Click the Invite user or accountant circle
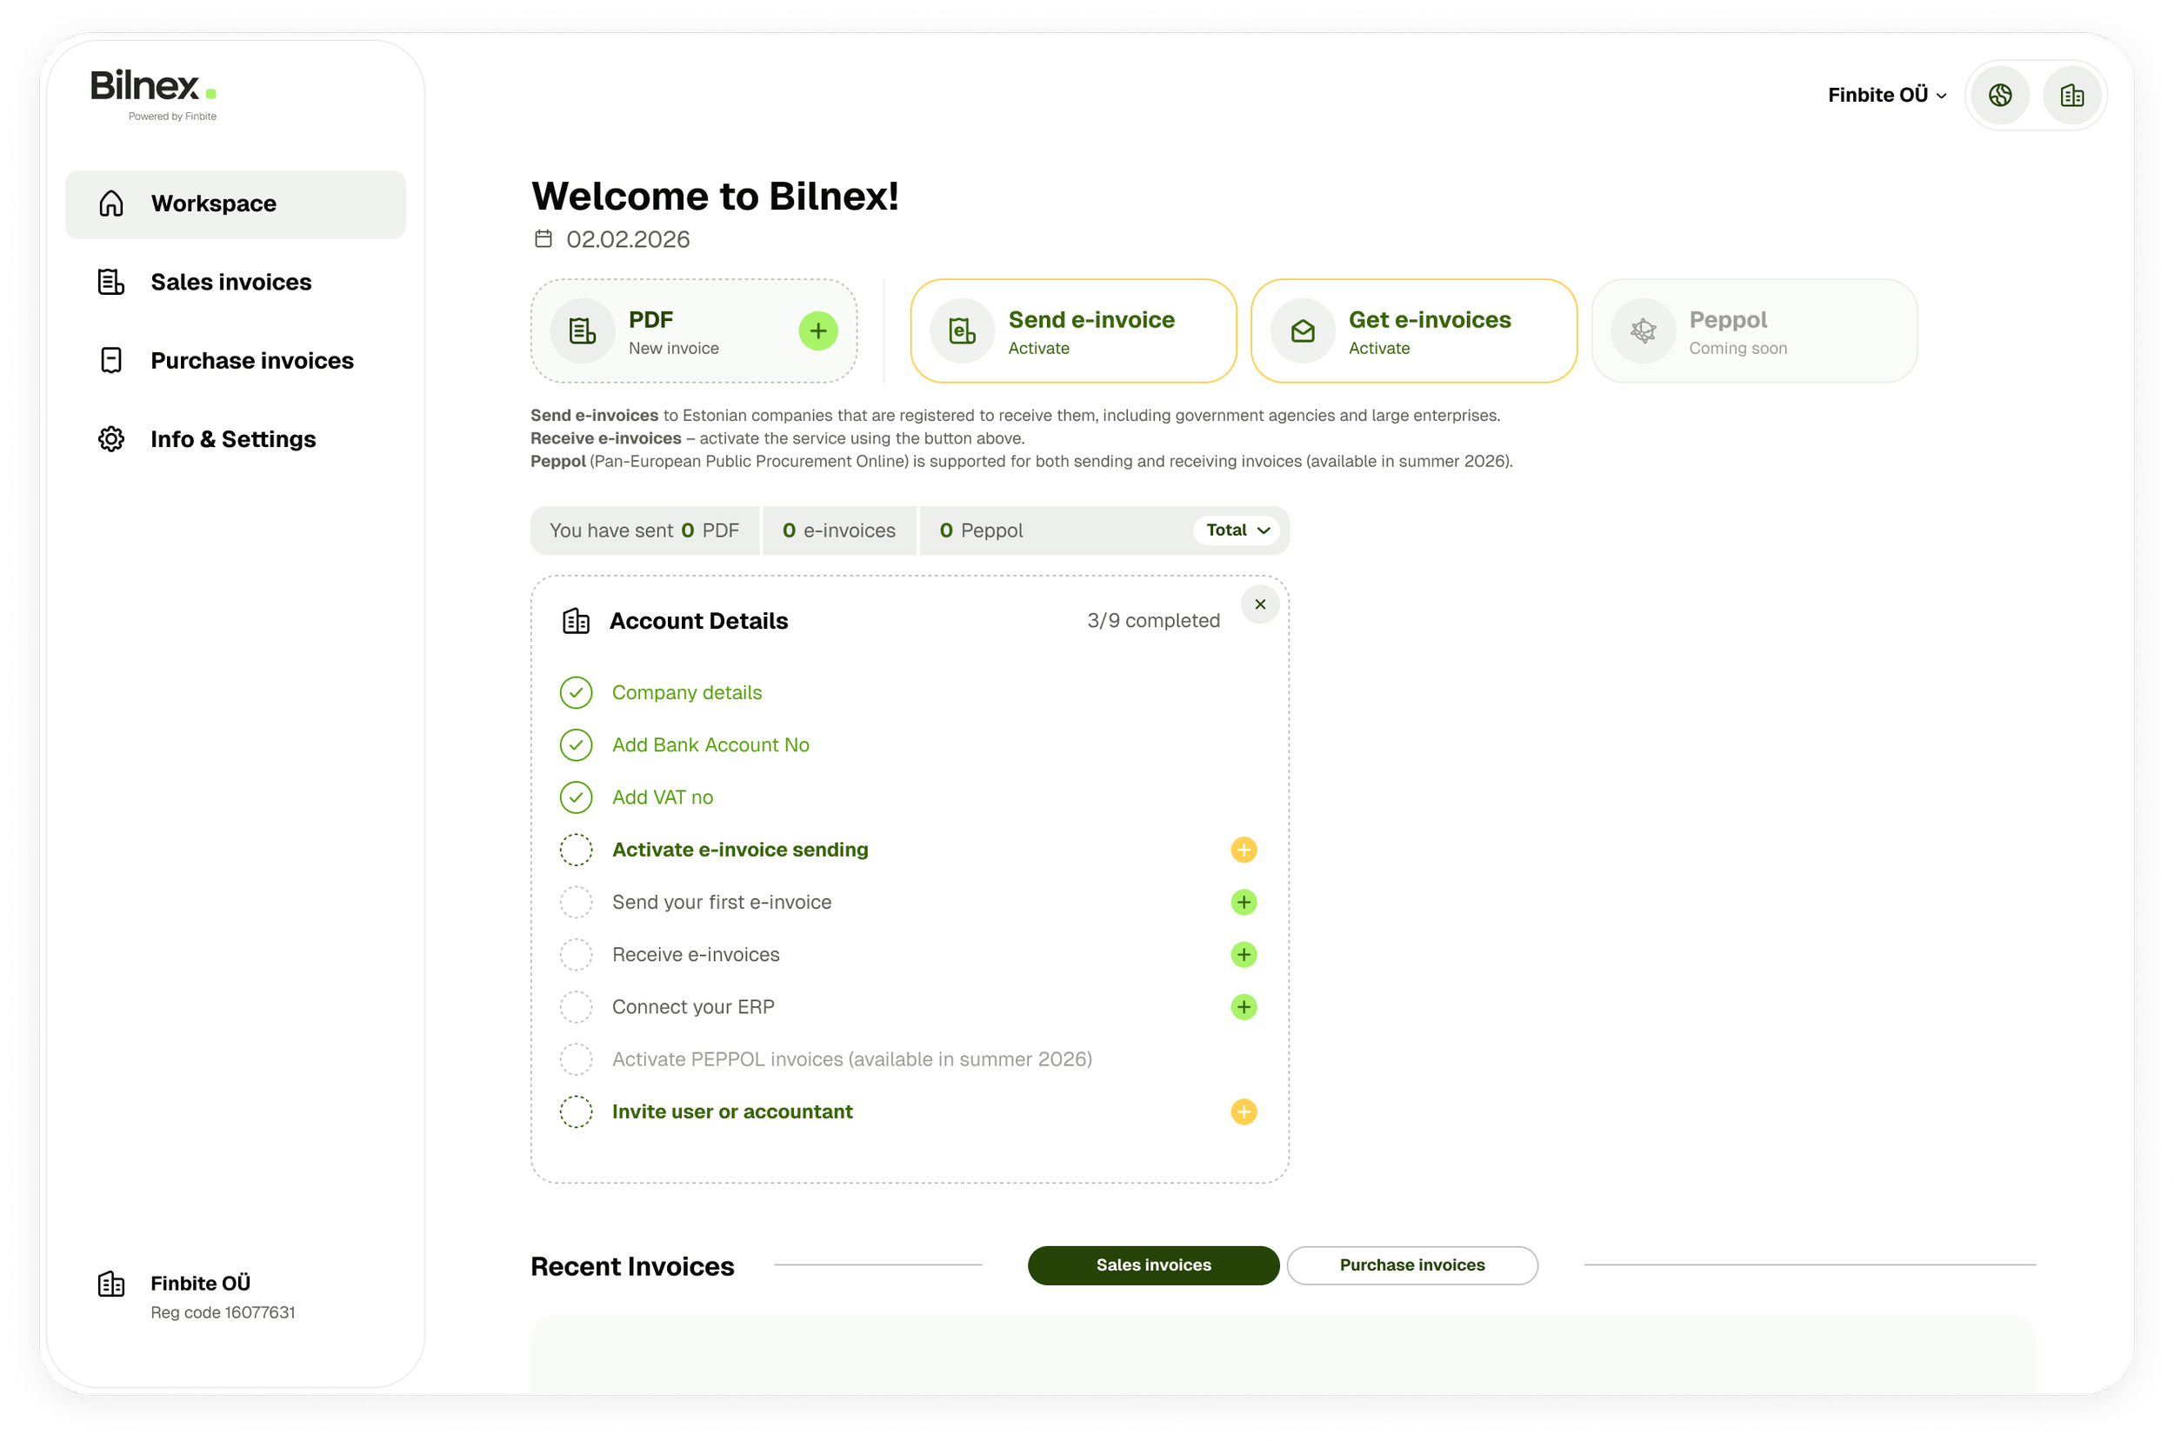The width and height of the screenshot is (2174, 1441). pyautogui.click(x=577, y=1112)
